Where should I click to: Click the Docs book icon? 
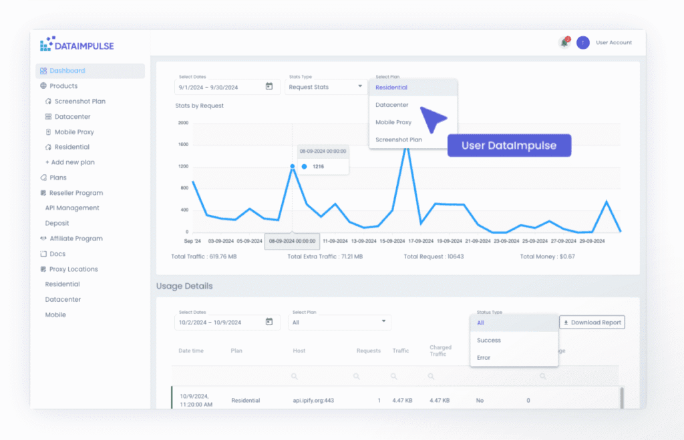(43, 254)
